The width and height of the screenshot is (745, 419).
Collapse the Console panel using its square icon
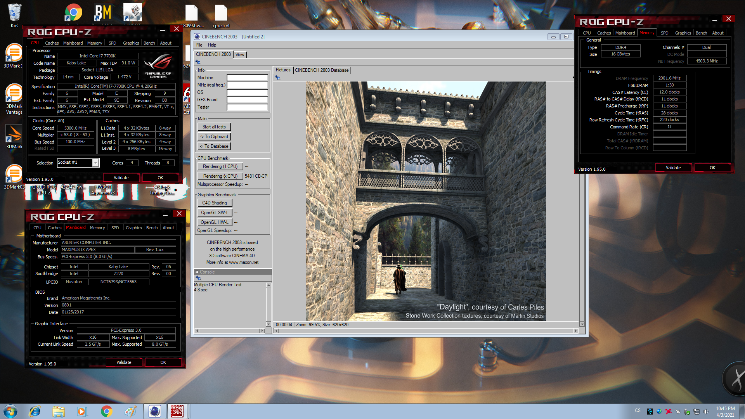click(197, 272)
